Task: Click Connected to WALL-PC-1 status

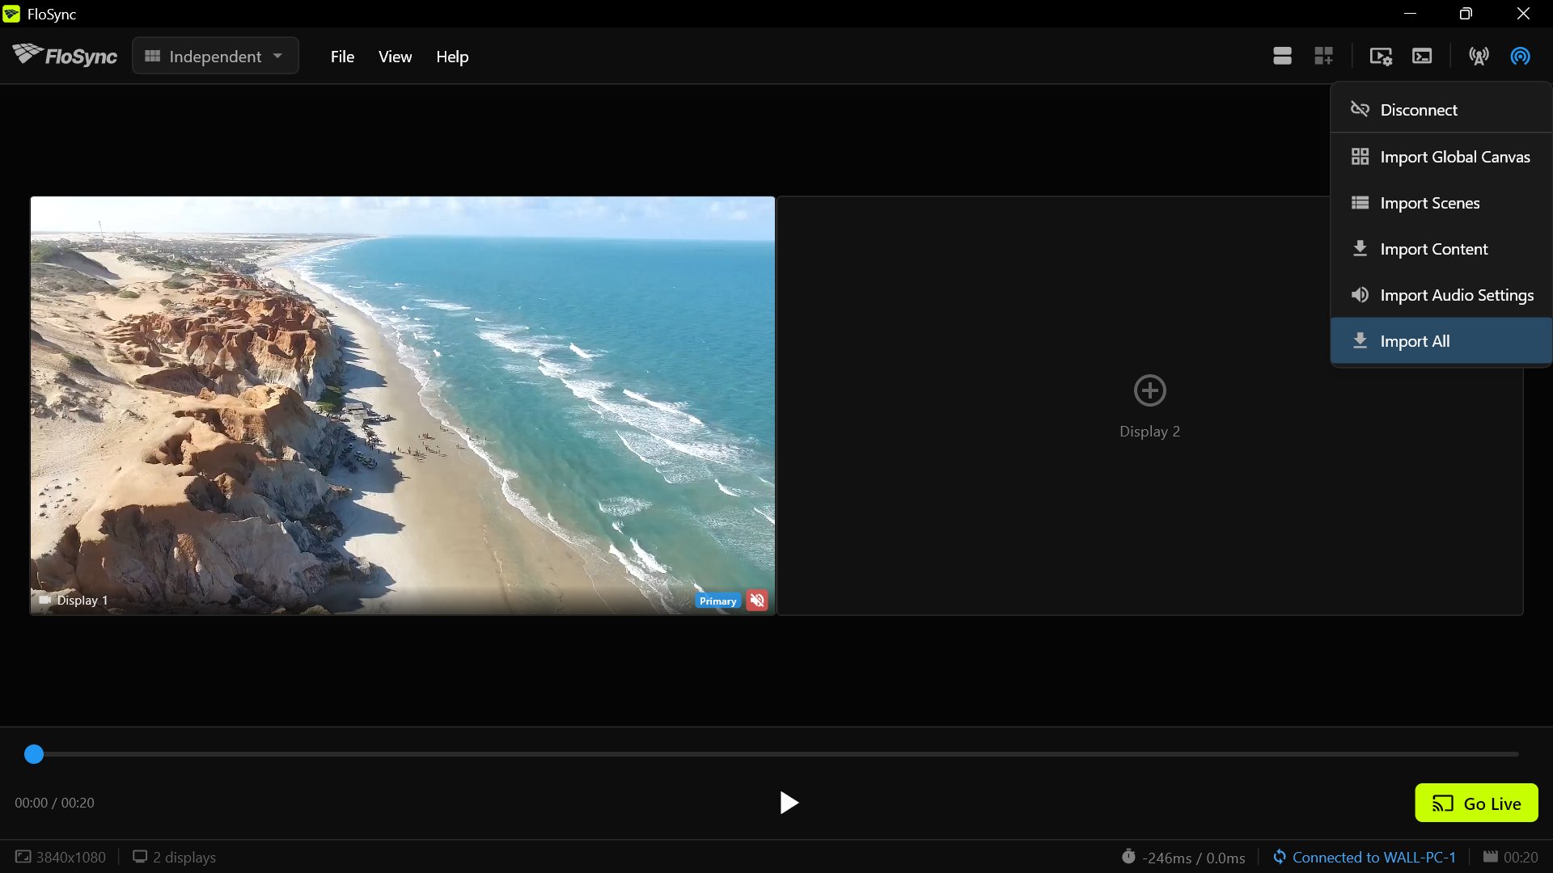Action: pyautogui.click(x=1364, y=858)
